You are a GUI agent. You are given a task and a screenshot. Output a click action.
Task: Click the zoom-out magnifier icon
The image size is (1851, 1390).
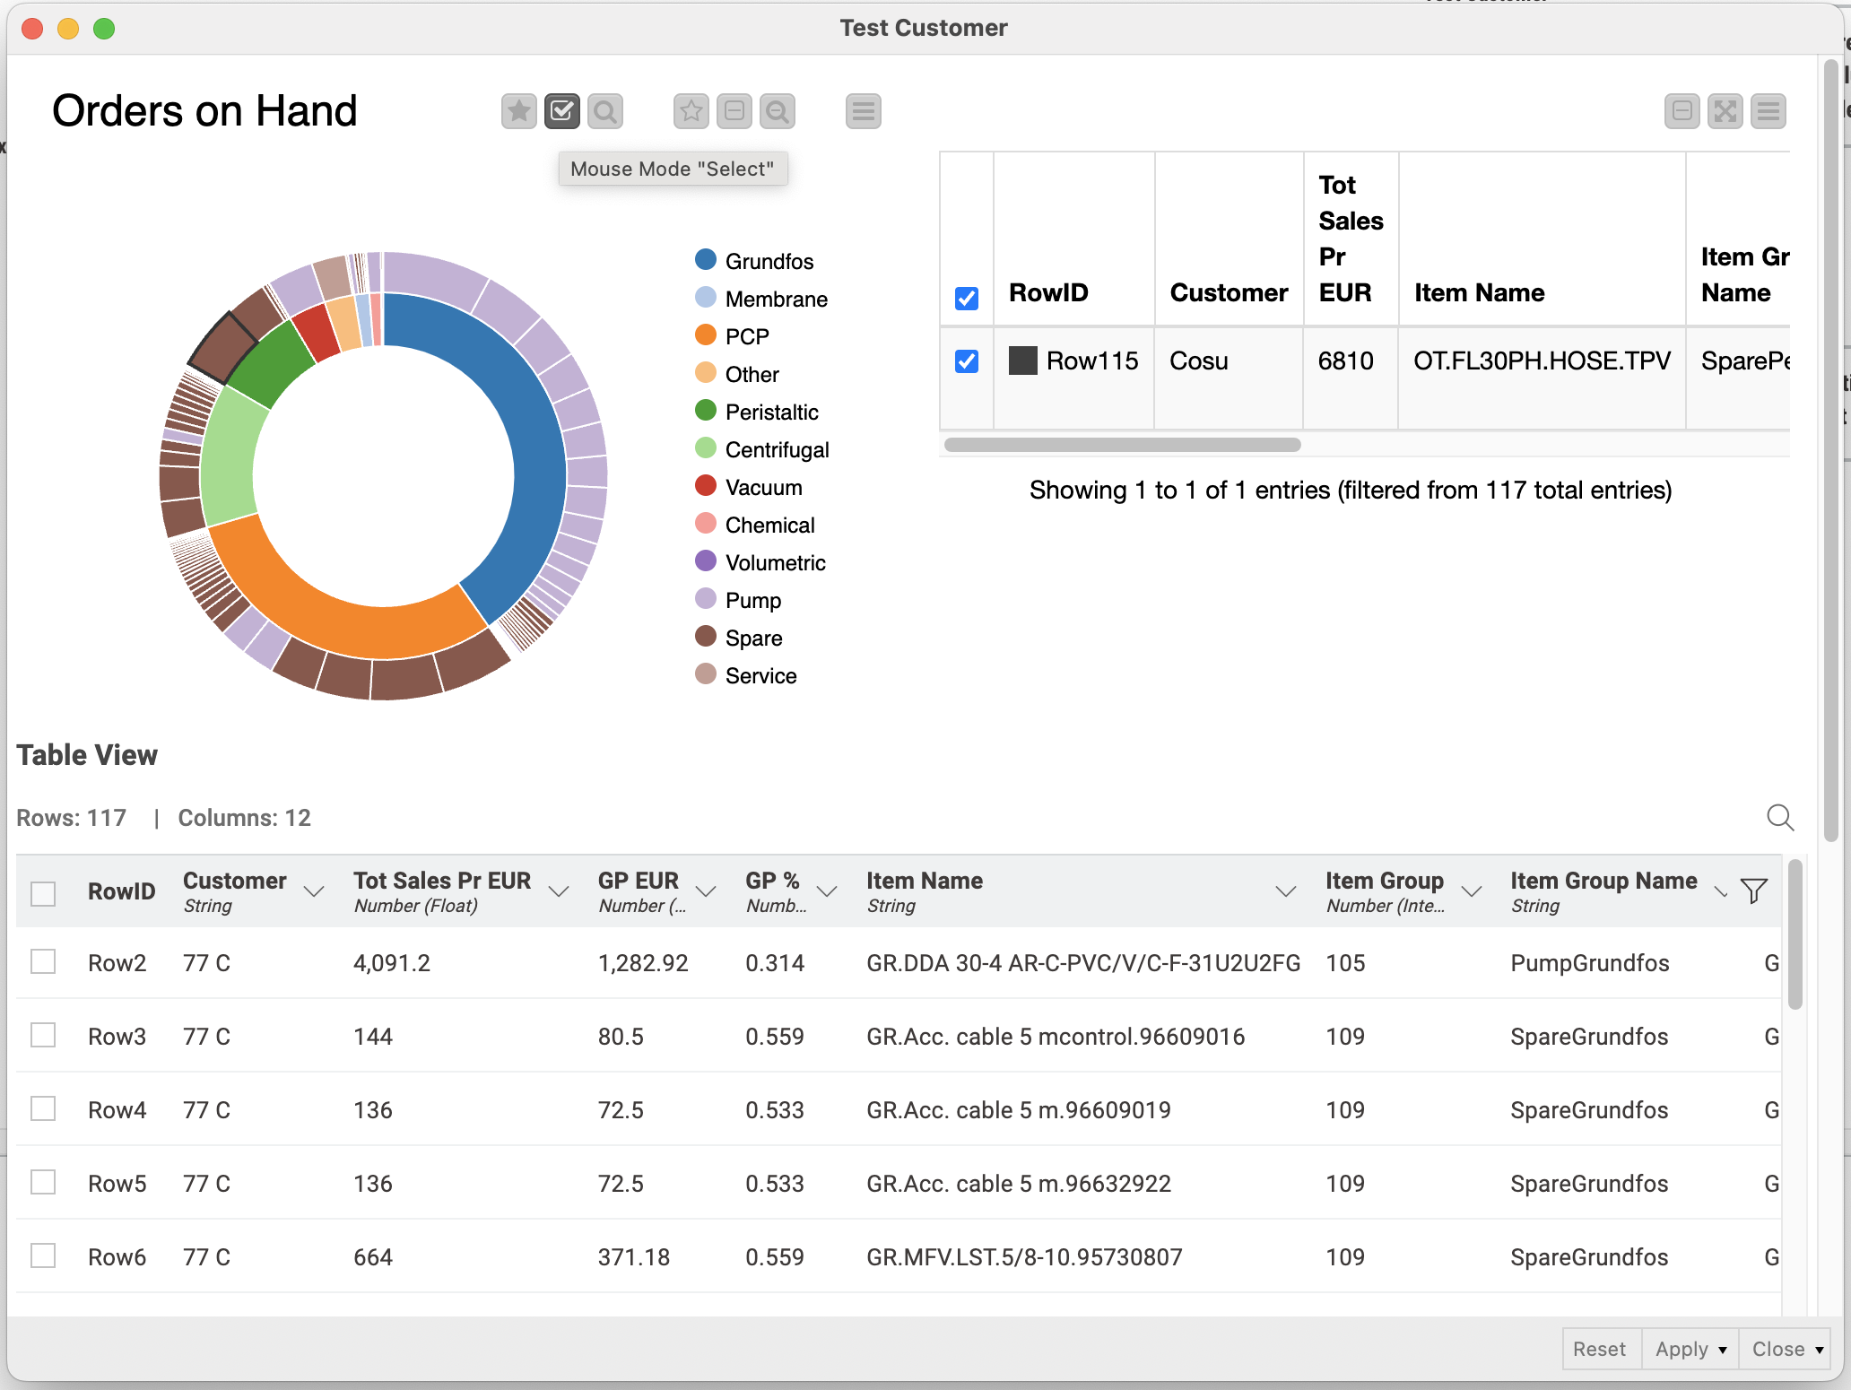coord(778,111)
